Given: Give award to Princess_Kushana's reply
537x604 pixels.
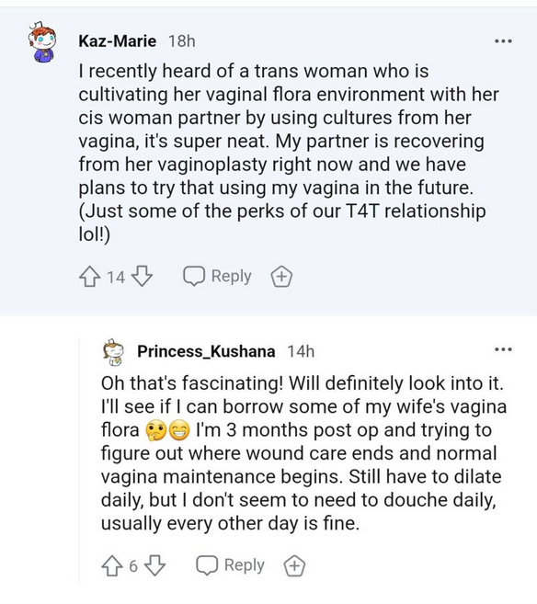Looking at the screenshot, I should click(294, 566).
